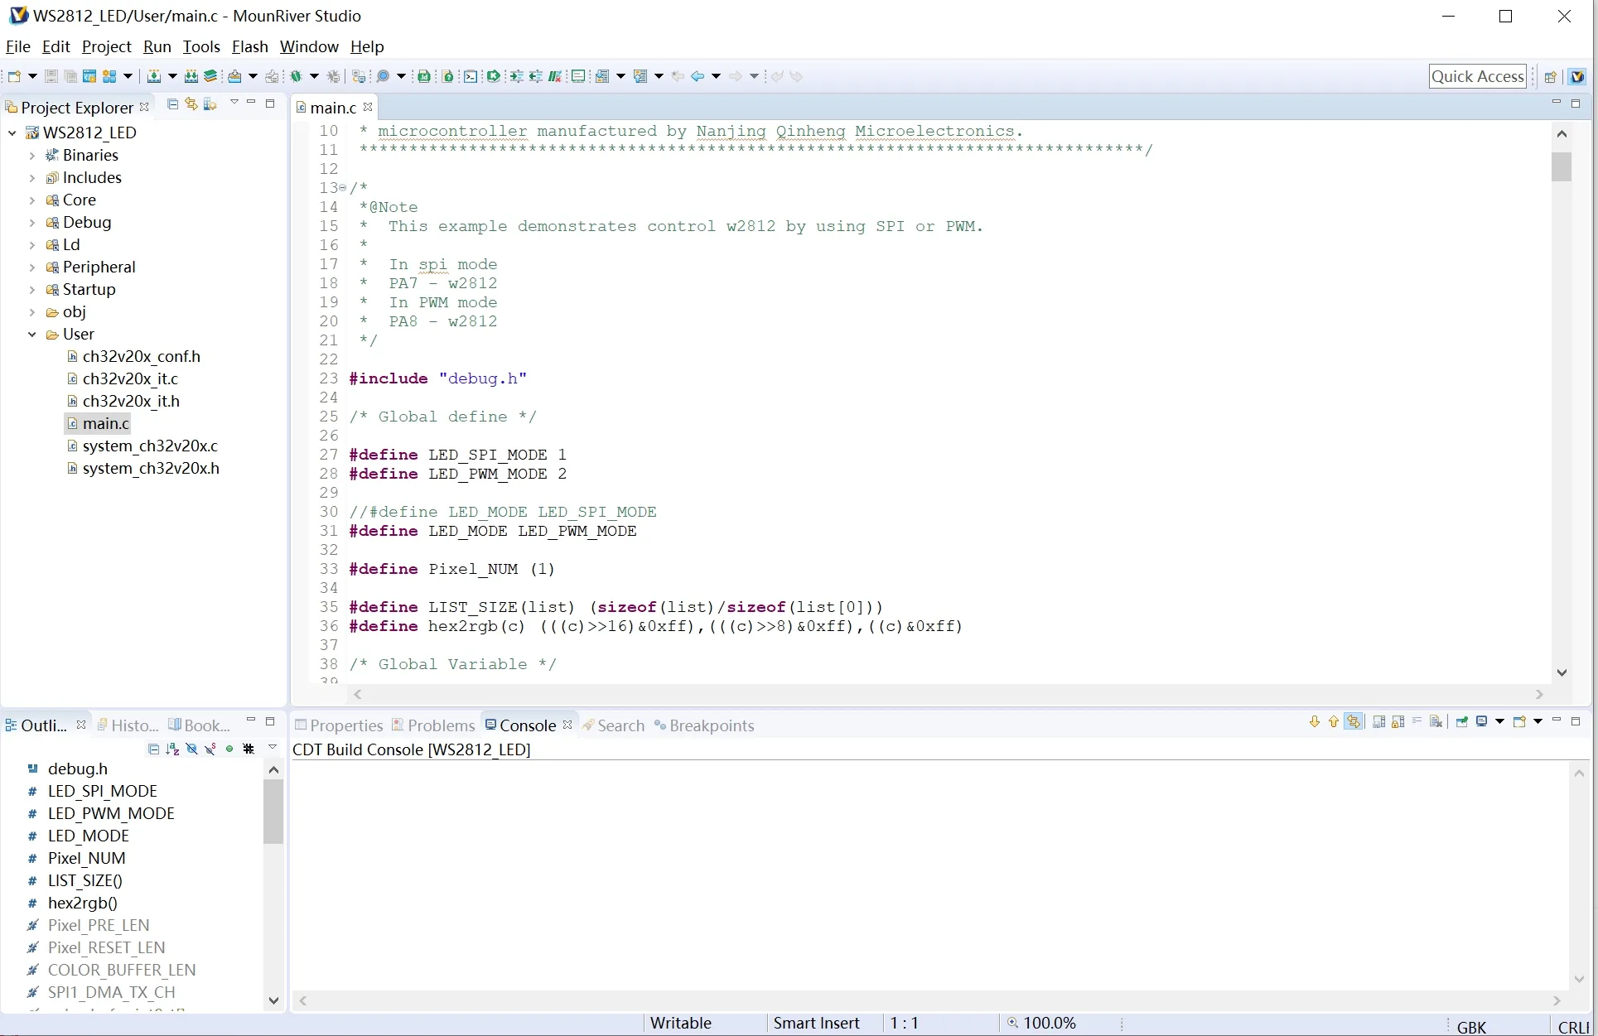Toggle Hide Fields filter in Outline
Viewport: 1598px width, 1036px height.
click(191, 749)
